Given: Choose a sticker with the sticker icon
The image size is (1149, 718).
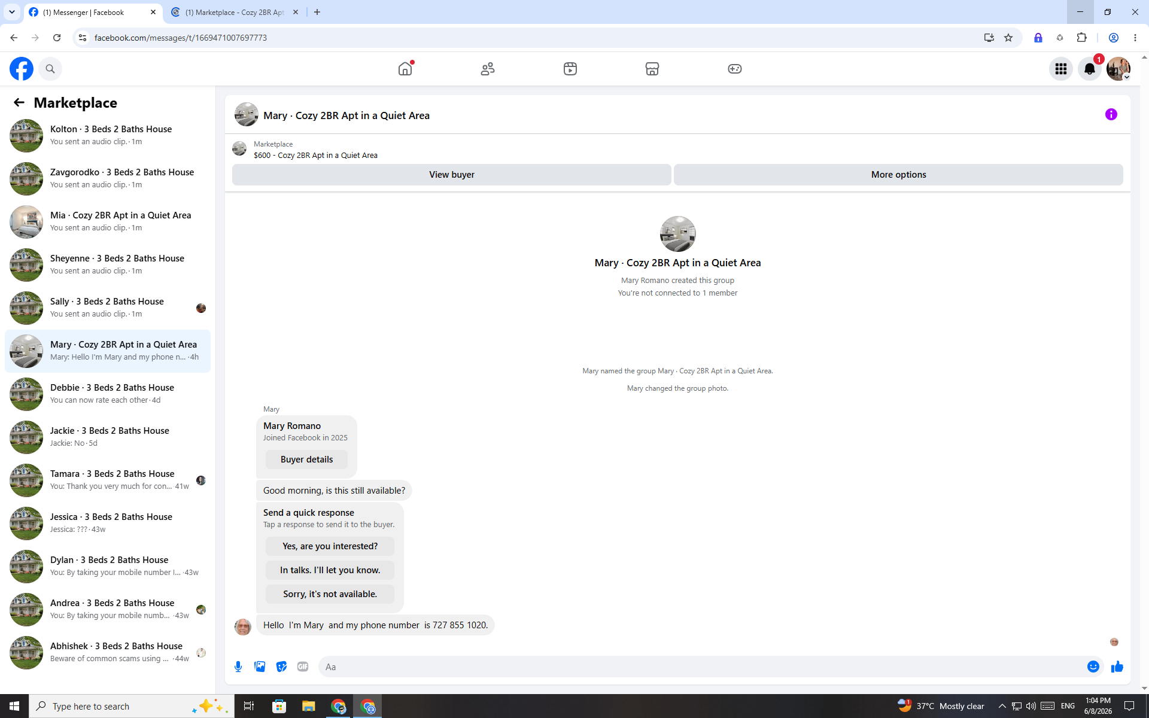Looking at the screenshot, I should pyautogui.click(x=281, y=667).
